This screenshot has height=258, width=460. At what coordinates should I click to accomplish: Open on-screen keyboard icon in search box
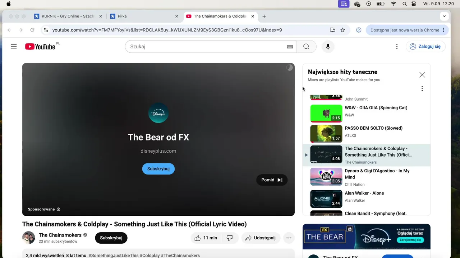pyautogui.click(x=290, y=47)
